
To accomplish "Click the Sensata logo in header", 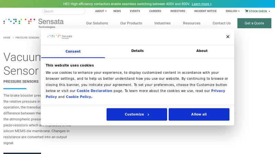I will click(x=34, y=23).
